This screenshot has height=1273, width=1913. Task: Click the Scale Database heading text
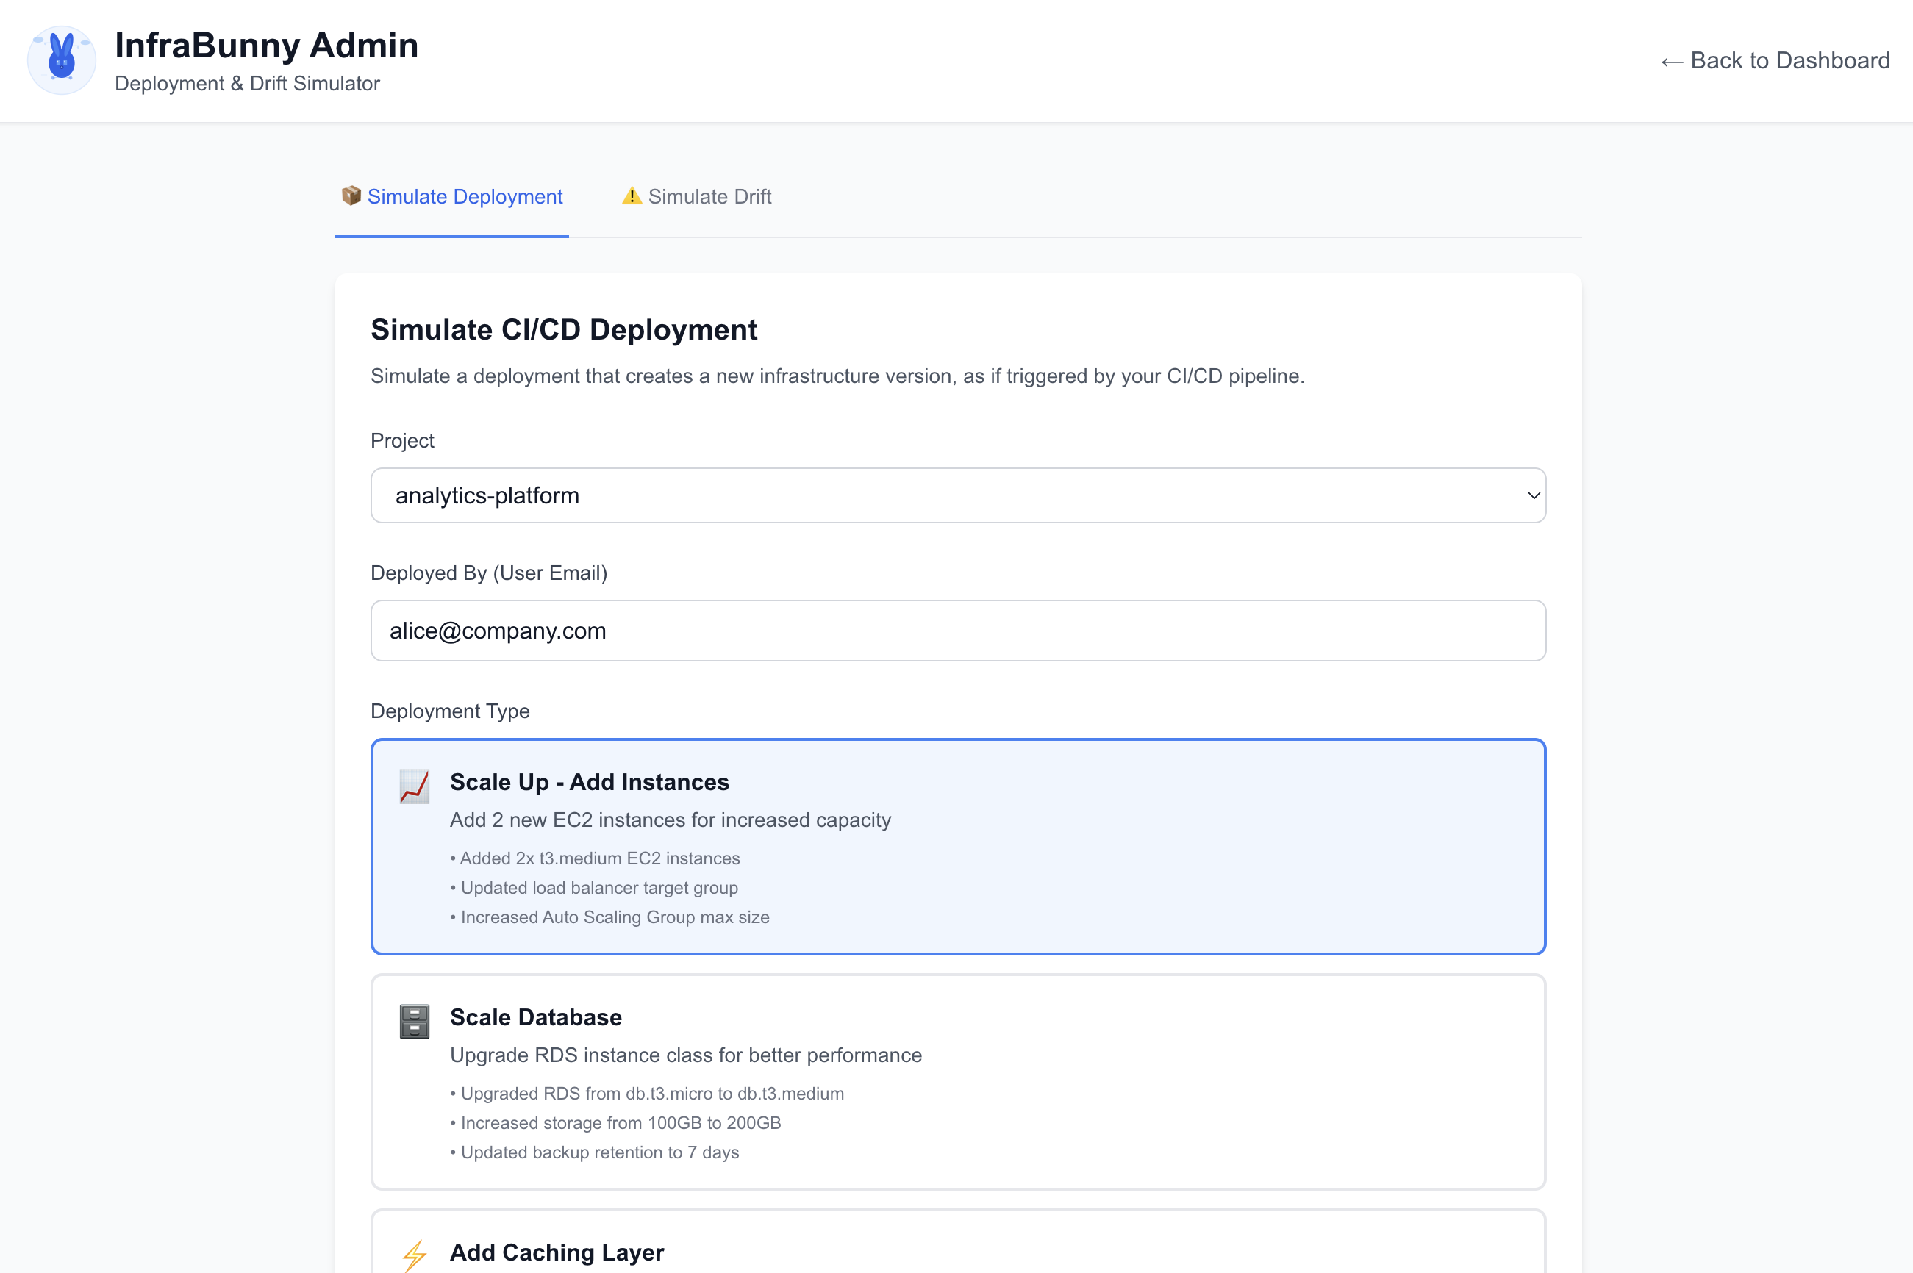pos(535,1017)
